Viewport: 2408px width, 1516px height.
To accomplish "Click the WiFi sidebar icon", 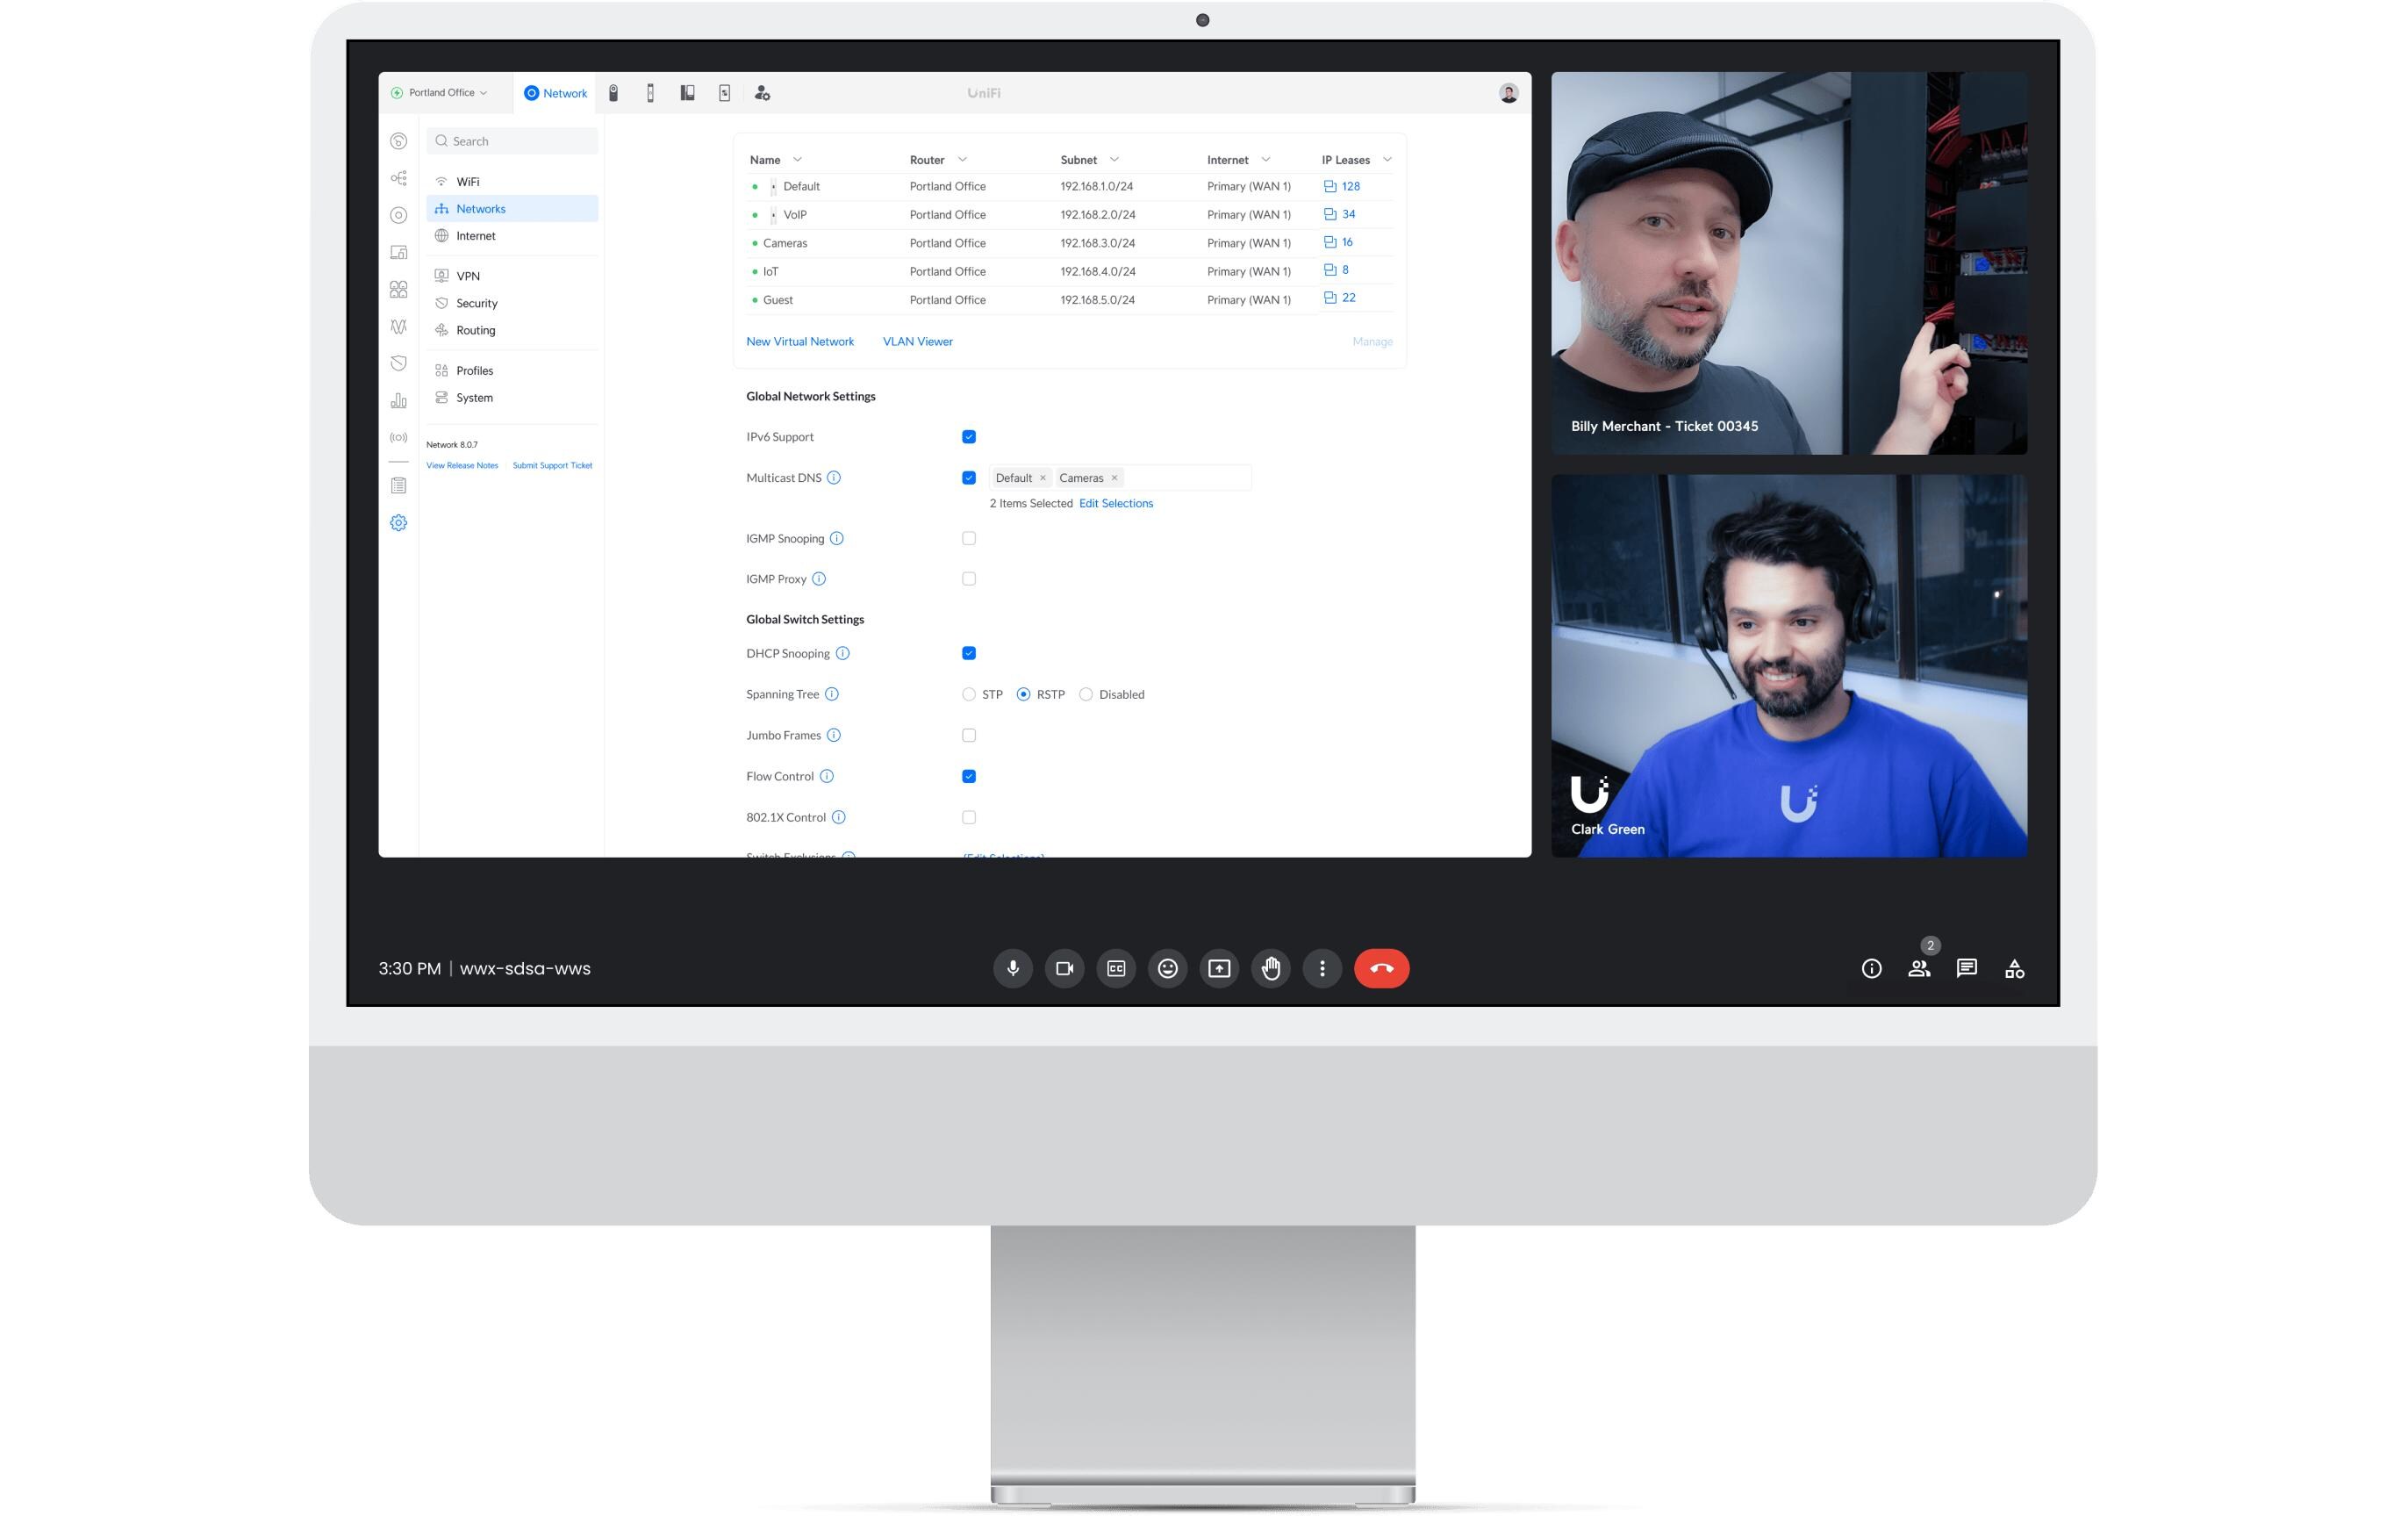I will 441,180.
